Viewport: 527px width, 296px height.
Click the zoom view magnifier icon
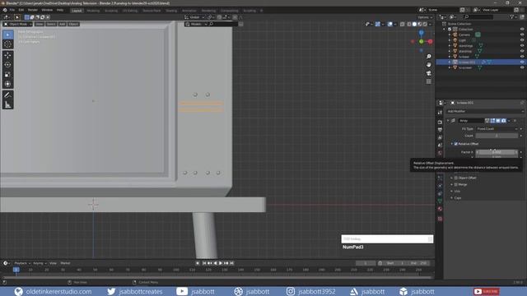pos(428,57)
